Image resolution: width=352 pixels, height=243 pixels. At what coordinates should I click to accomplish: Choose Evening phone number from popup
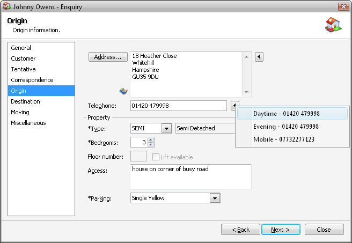coord(285,127)
